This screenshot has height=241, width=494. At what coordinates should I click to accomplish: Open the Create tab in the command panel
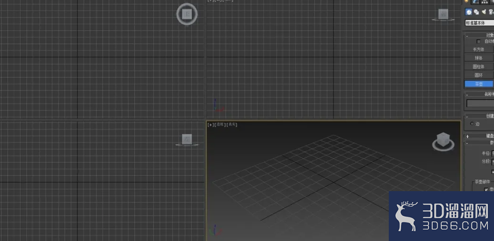[466, 2]
